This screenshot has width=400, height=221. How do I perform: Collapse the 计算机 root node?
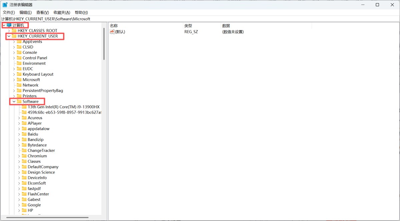[x=4, y=25]
